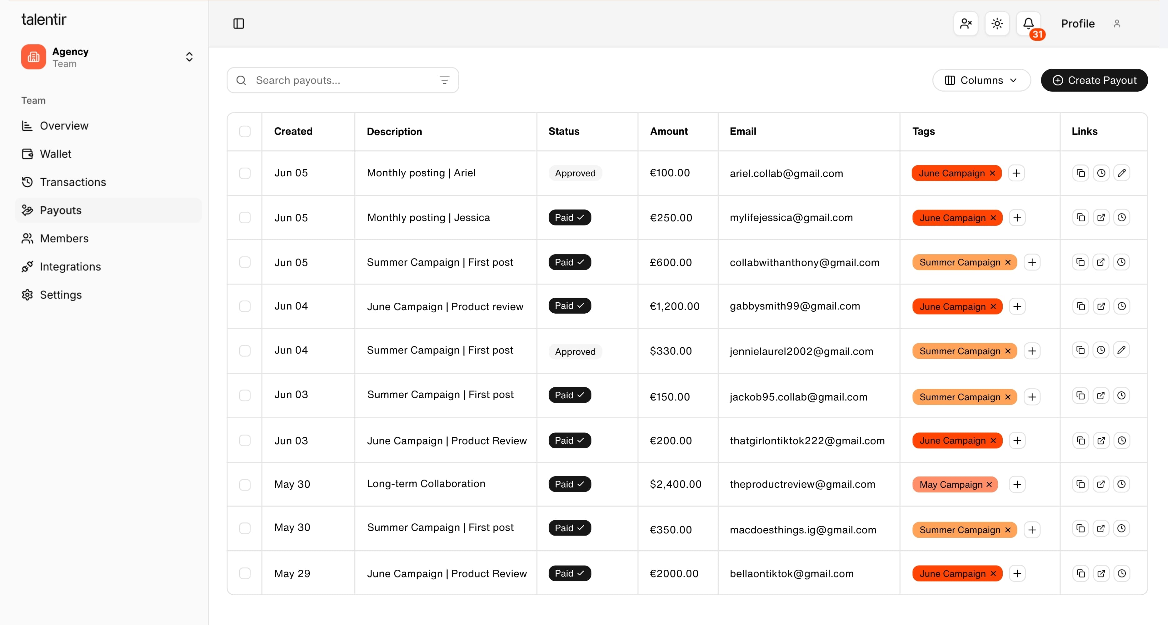Click the Agency team logo icon
The height and width of the screenshot is (625, 1168).
(33, 57)
